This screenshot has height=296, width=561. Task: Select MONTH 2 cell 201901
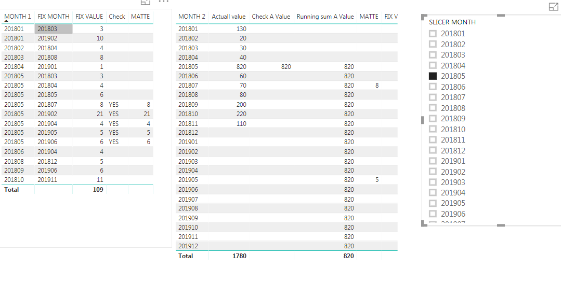188,142
